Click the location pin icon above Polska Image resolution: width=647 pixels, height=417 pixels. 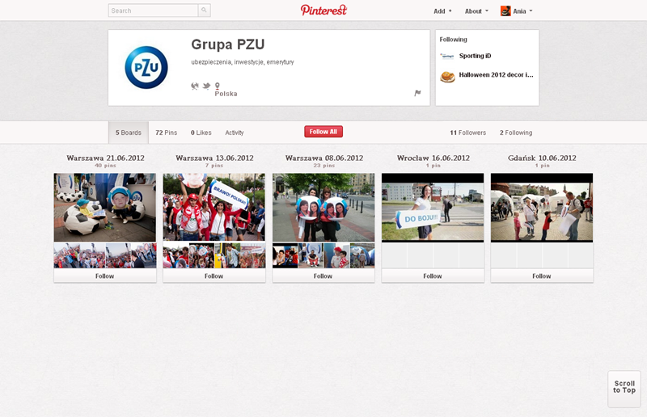(x=217, y=86)
